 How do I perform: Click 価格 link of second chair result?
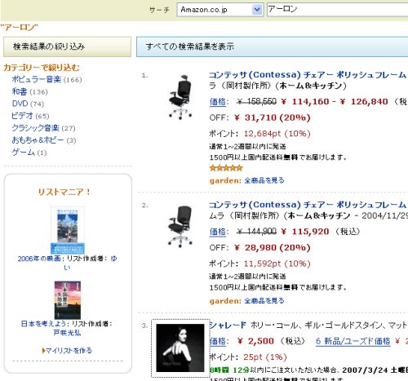point(218,232)
